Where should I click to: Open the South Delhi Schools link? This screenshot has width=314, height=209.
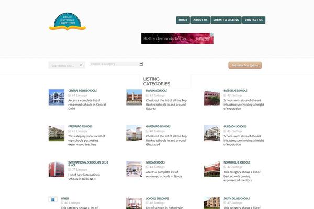[237, 199]
